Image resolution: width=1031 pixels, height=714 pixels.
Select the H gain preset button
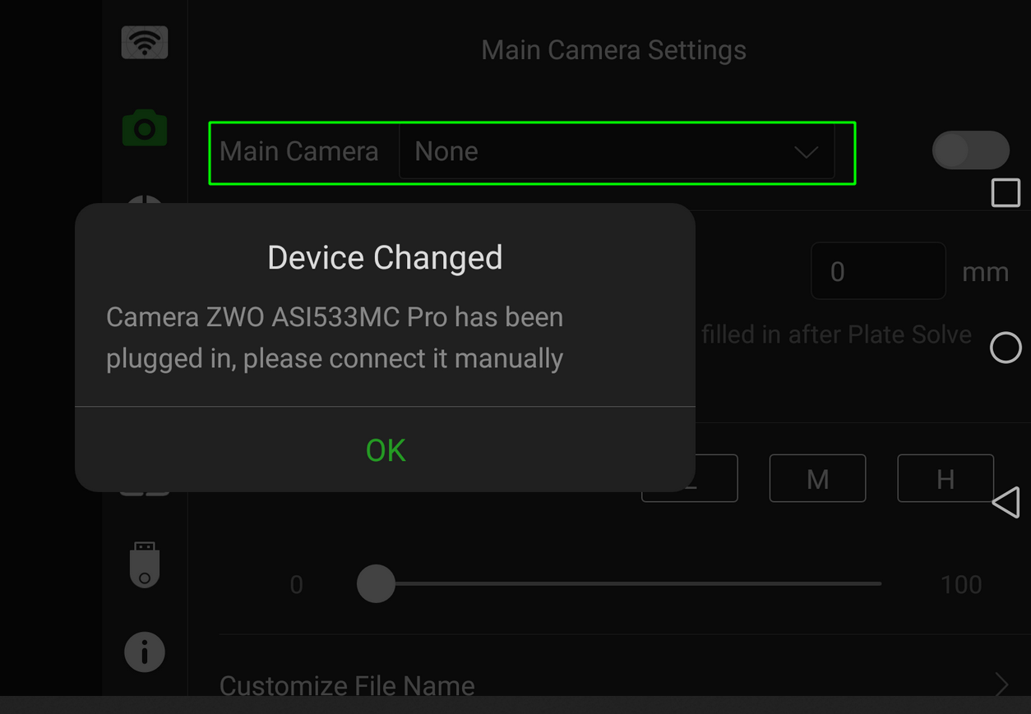[x=945, y=478]
